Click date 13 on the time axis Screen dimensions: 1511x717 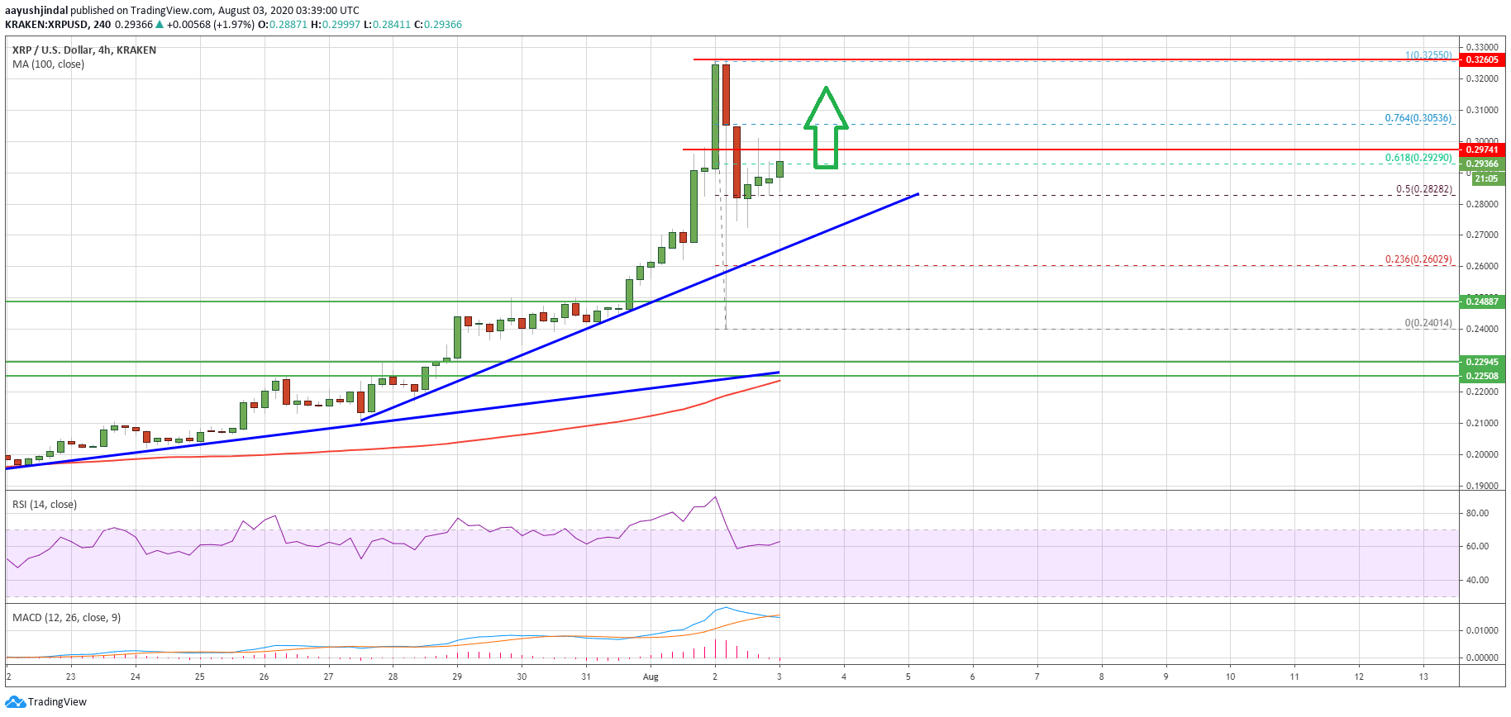[x=1423, y=677]
